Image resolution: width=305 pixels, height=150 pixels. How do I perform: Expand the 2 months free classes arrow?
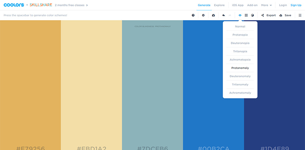(x=87, y=5)
